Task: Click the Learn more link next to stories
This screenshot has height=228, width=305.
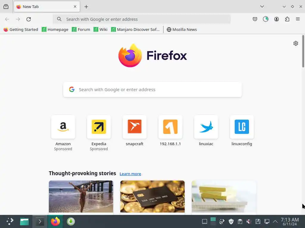Action: 130,174
